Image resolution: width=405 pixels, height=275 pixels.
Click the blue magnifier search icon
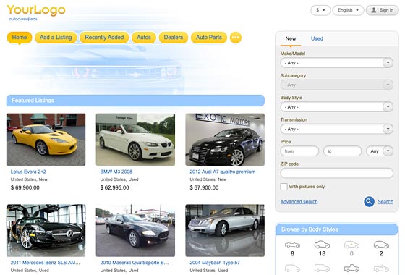point(369,201)
